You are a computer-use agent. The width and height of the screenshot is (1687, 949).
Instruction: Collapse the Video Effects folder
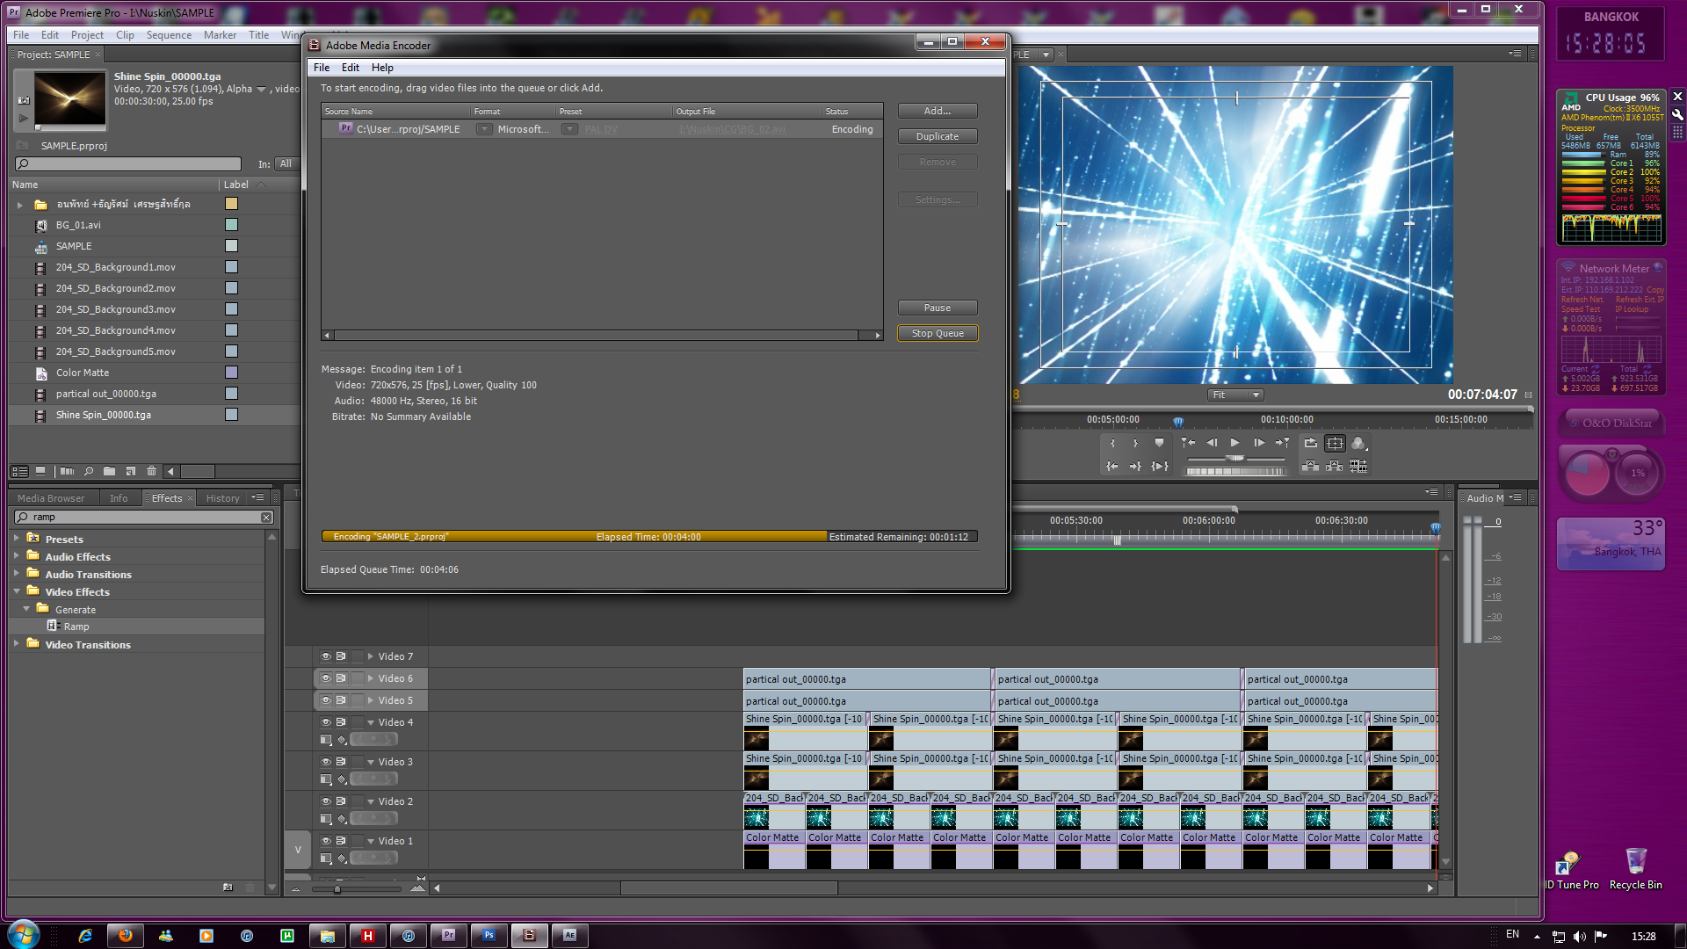17,591
